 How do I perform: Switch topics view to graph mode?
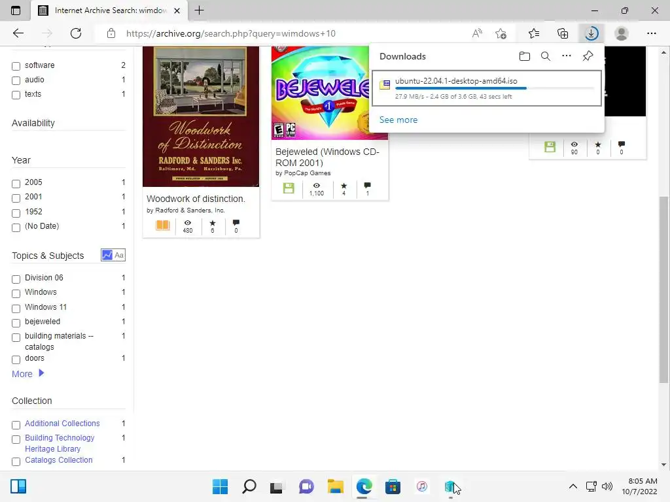107,256
